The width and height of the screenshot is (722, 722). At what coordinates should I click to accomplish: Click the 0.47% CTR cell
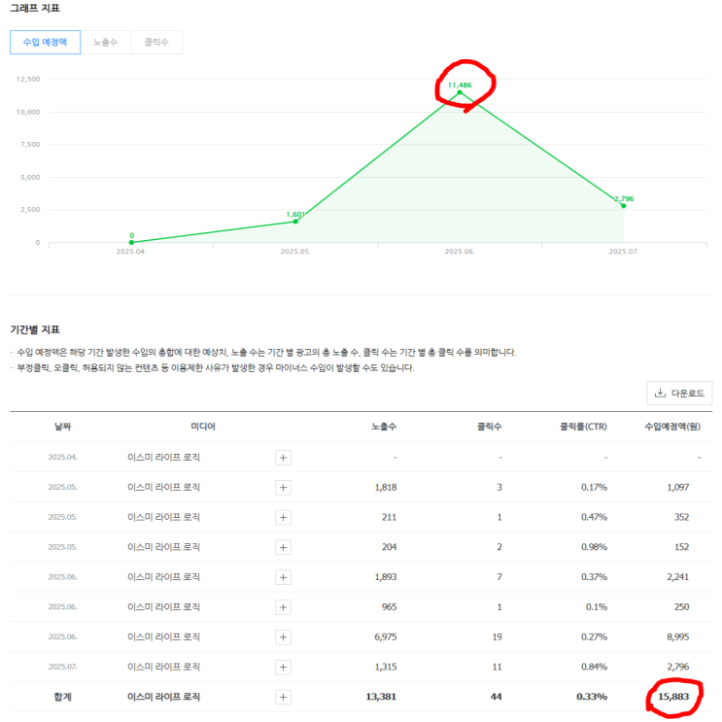594,517
